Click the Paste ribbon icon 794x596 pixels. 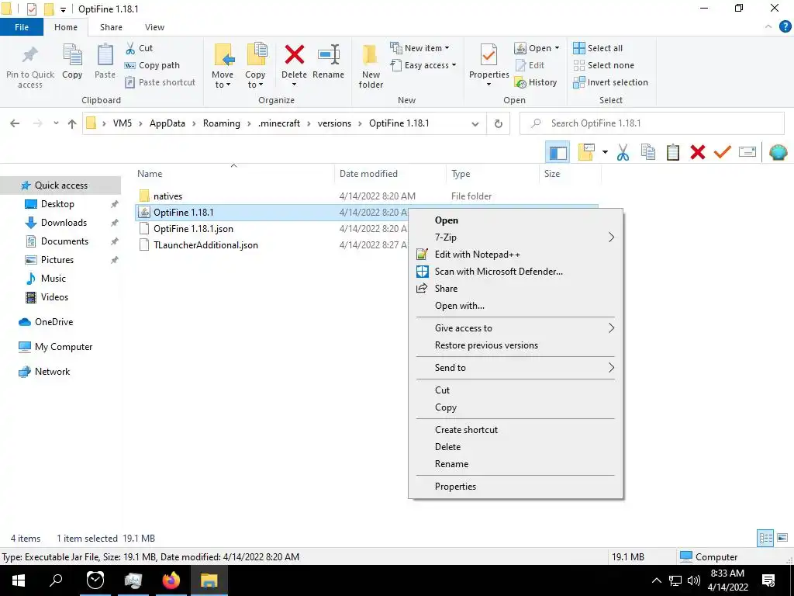105,55
